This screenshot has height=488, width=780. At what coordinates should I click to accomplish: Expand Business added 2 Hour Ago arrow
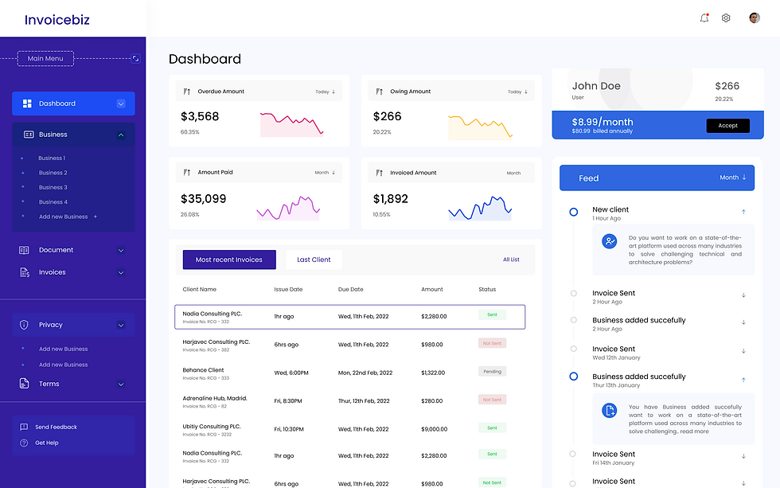point(743,322)
